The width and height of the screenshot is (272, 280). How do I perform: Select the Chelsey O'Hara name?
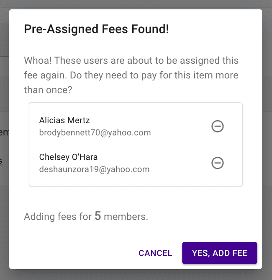[x=69, y=157]
